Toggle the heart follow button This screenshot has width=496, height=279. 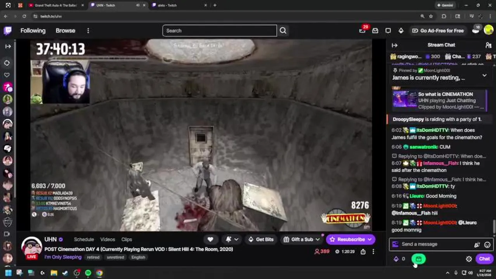(x=210, y=239)
